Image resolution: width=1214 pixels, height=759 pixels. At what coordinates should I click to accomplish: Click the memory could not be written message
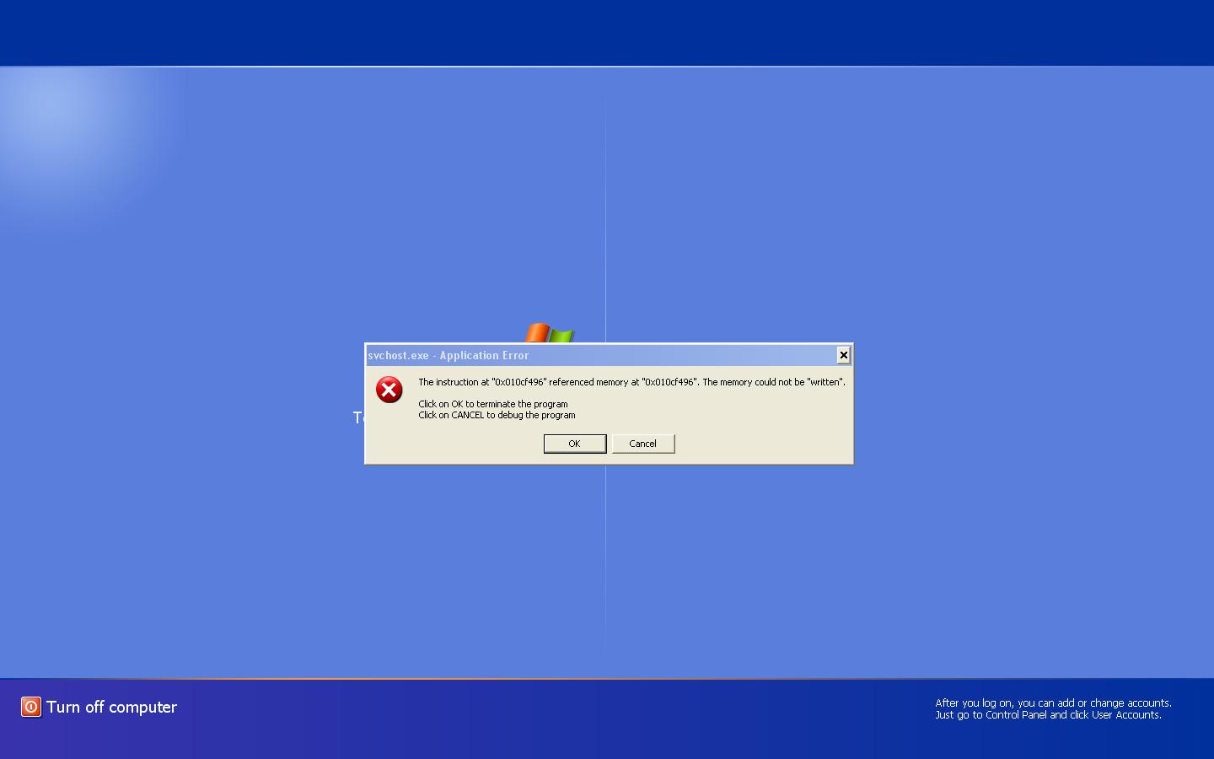(x=631, y=381)
